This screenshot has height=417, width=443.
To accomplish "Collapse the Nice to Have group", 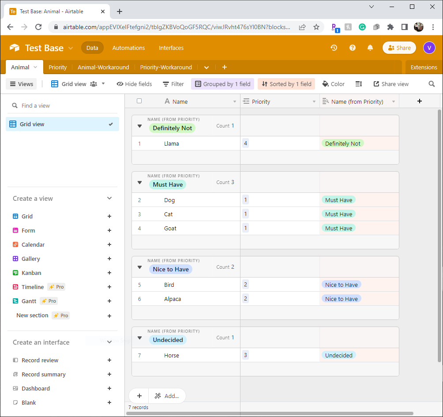I will pyautogui.click(x=139, y=267).
